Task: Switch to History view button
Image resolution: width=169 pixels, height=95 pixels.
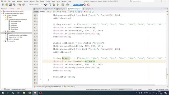Action: (42, 12)
